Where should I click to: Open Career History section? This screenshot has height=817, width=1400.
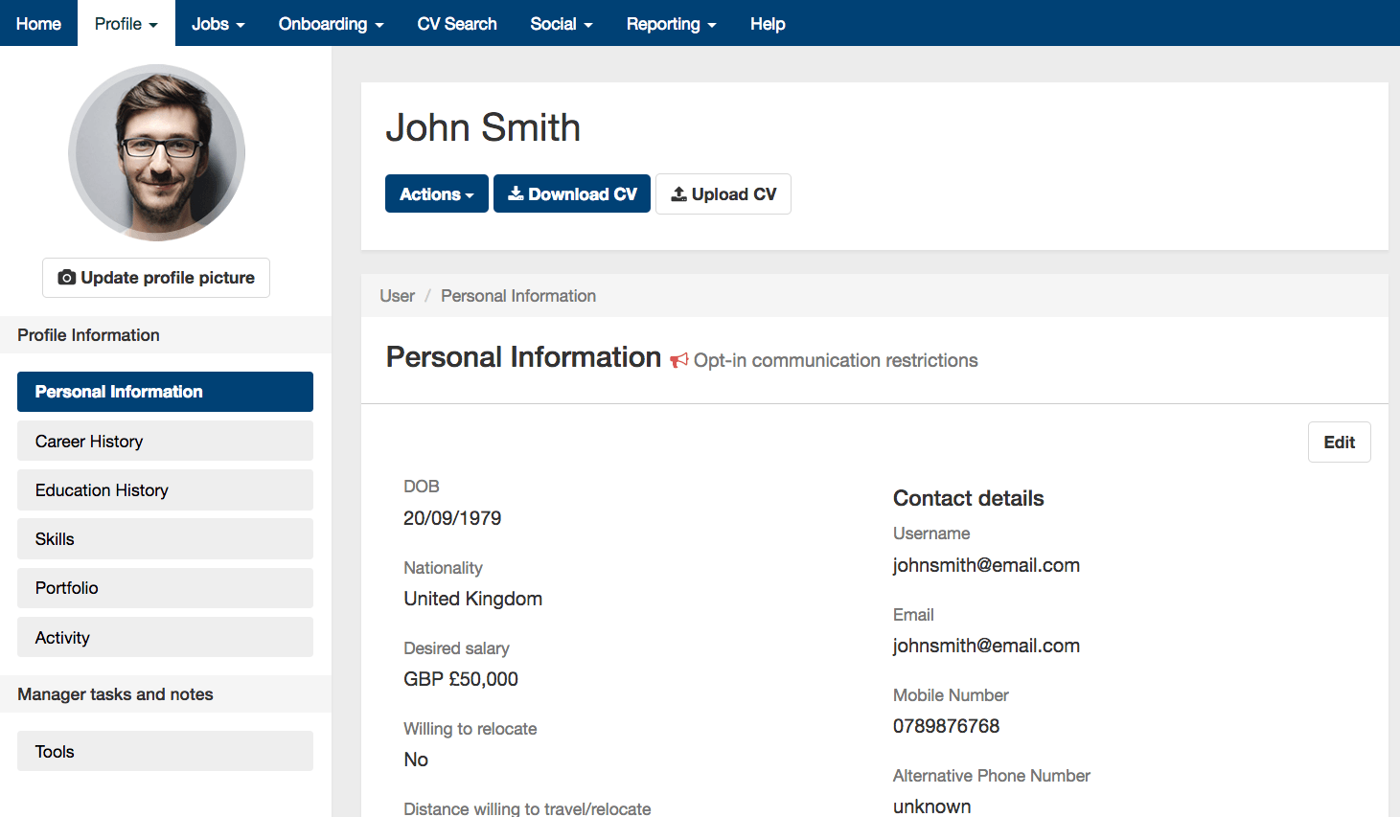tap(165, 441)
